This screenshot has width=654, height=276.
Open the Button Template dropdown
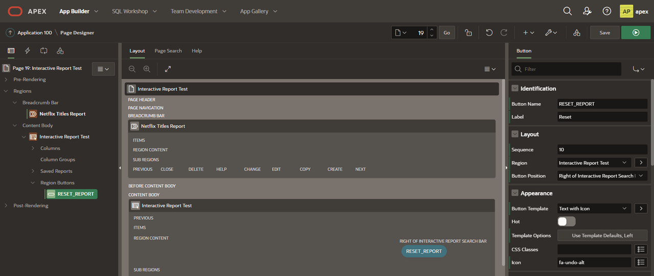click(595, 209)
